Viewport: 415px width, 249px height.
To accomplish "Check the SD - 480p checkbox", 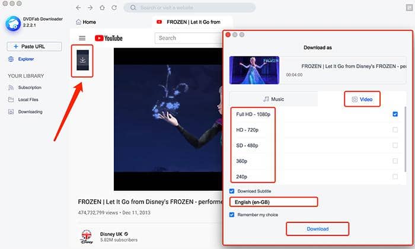I will point(395,145).
